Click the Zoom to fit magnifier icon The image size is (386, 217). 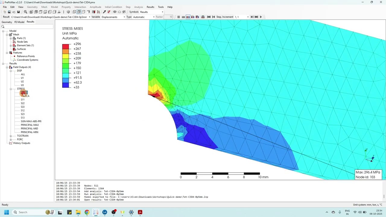click(x=25, y=12)
